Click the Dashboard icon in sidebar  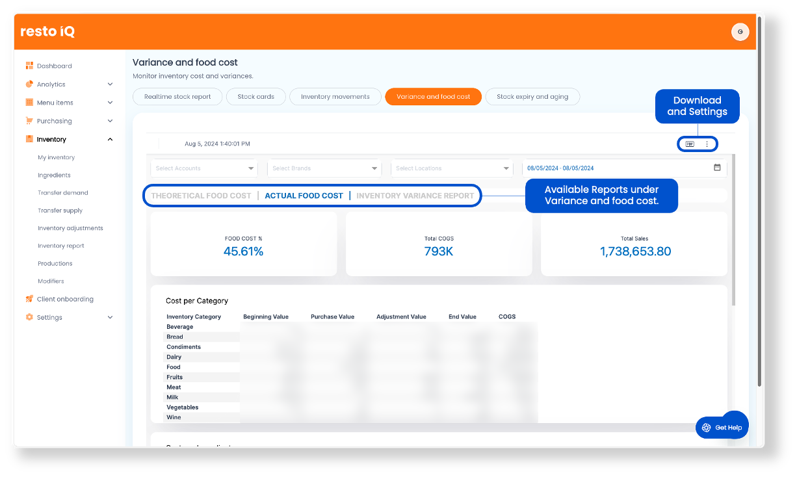(29, 66)
